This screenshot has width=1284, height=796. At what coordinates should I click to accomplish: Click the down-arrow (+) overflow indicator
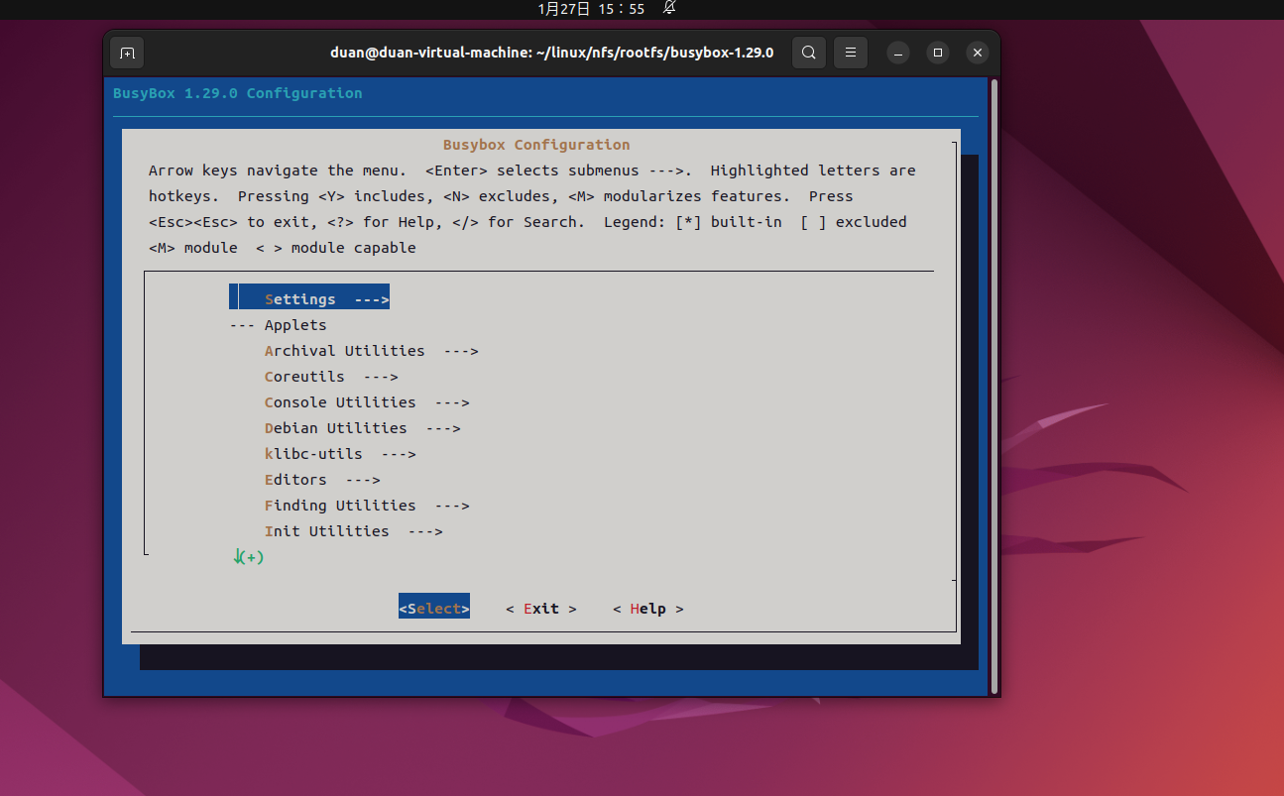click(248, 556)
